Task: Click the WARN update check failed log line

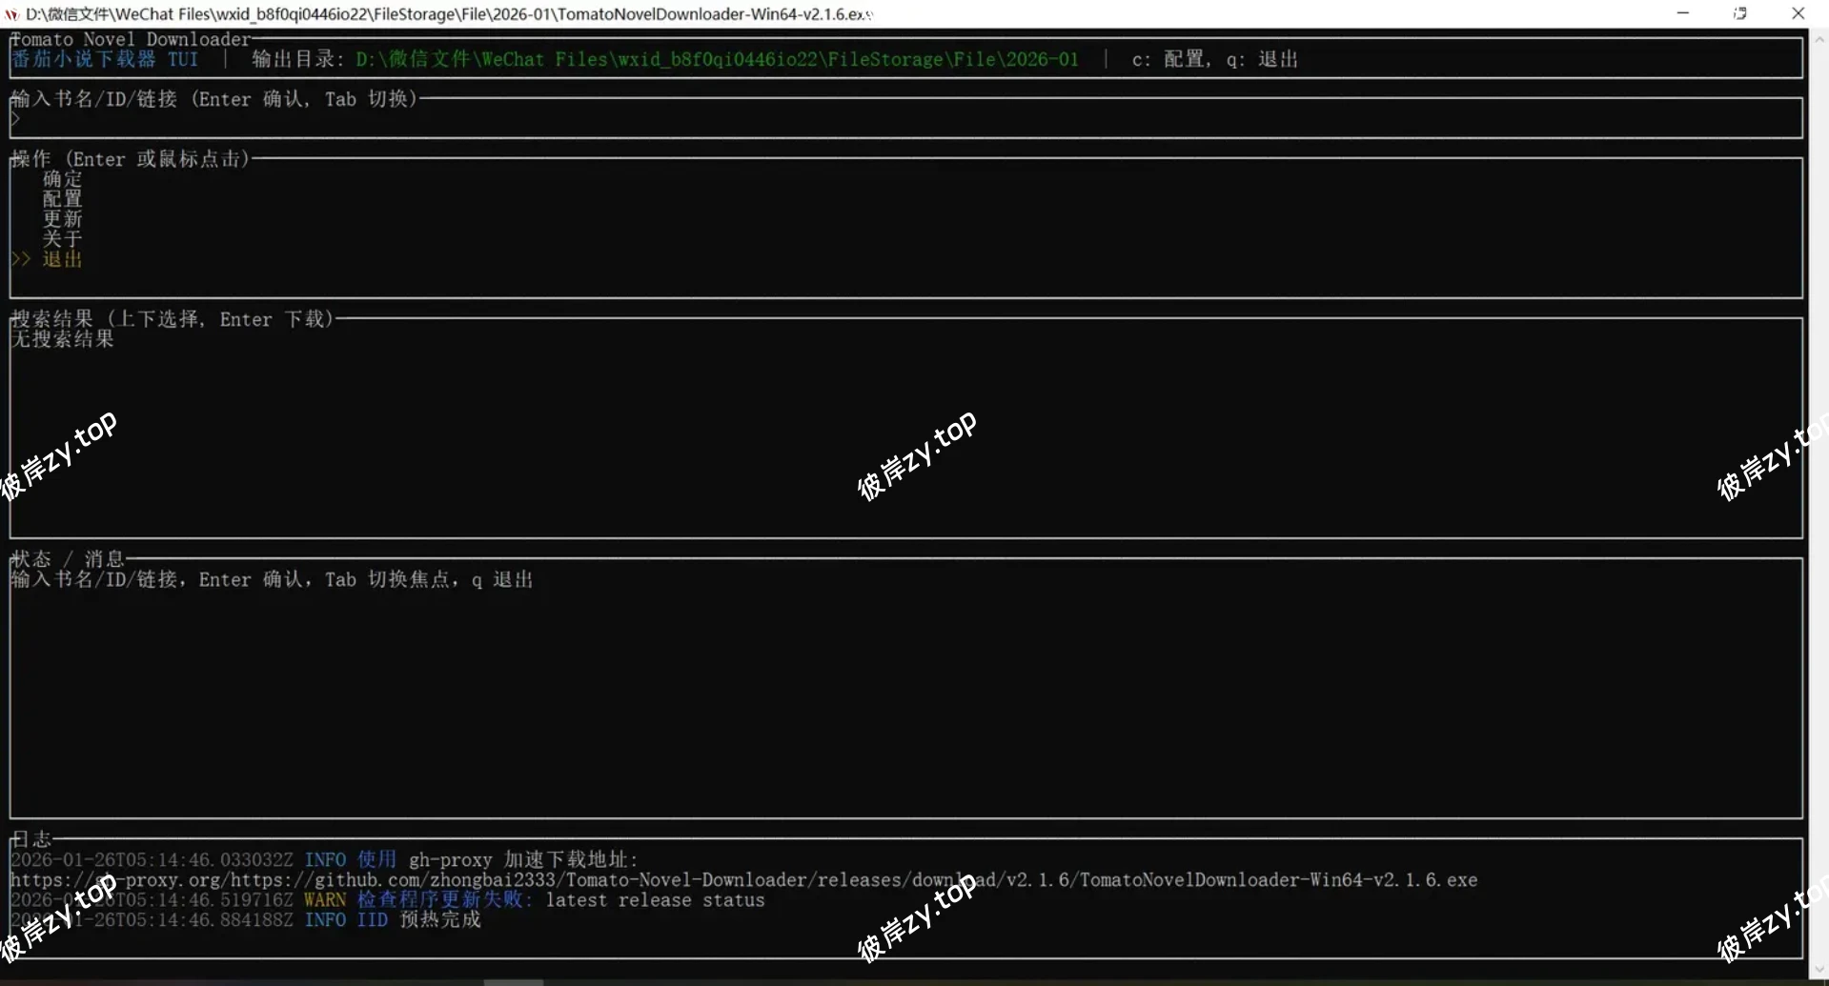Action: [534, 900]
